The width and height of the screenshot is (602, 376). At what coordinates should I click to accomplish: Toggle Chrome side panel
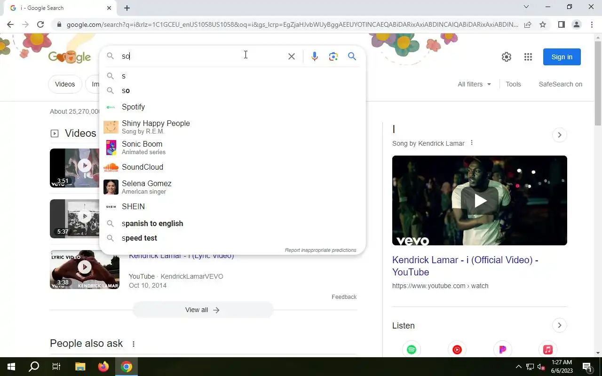pos(561,24)
